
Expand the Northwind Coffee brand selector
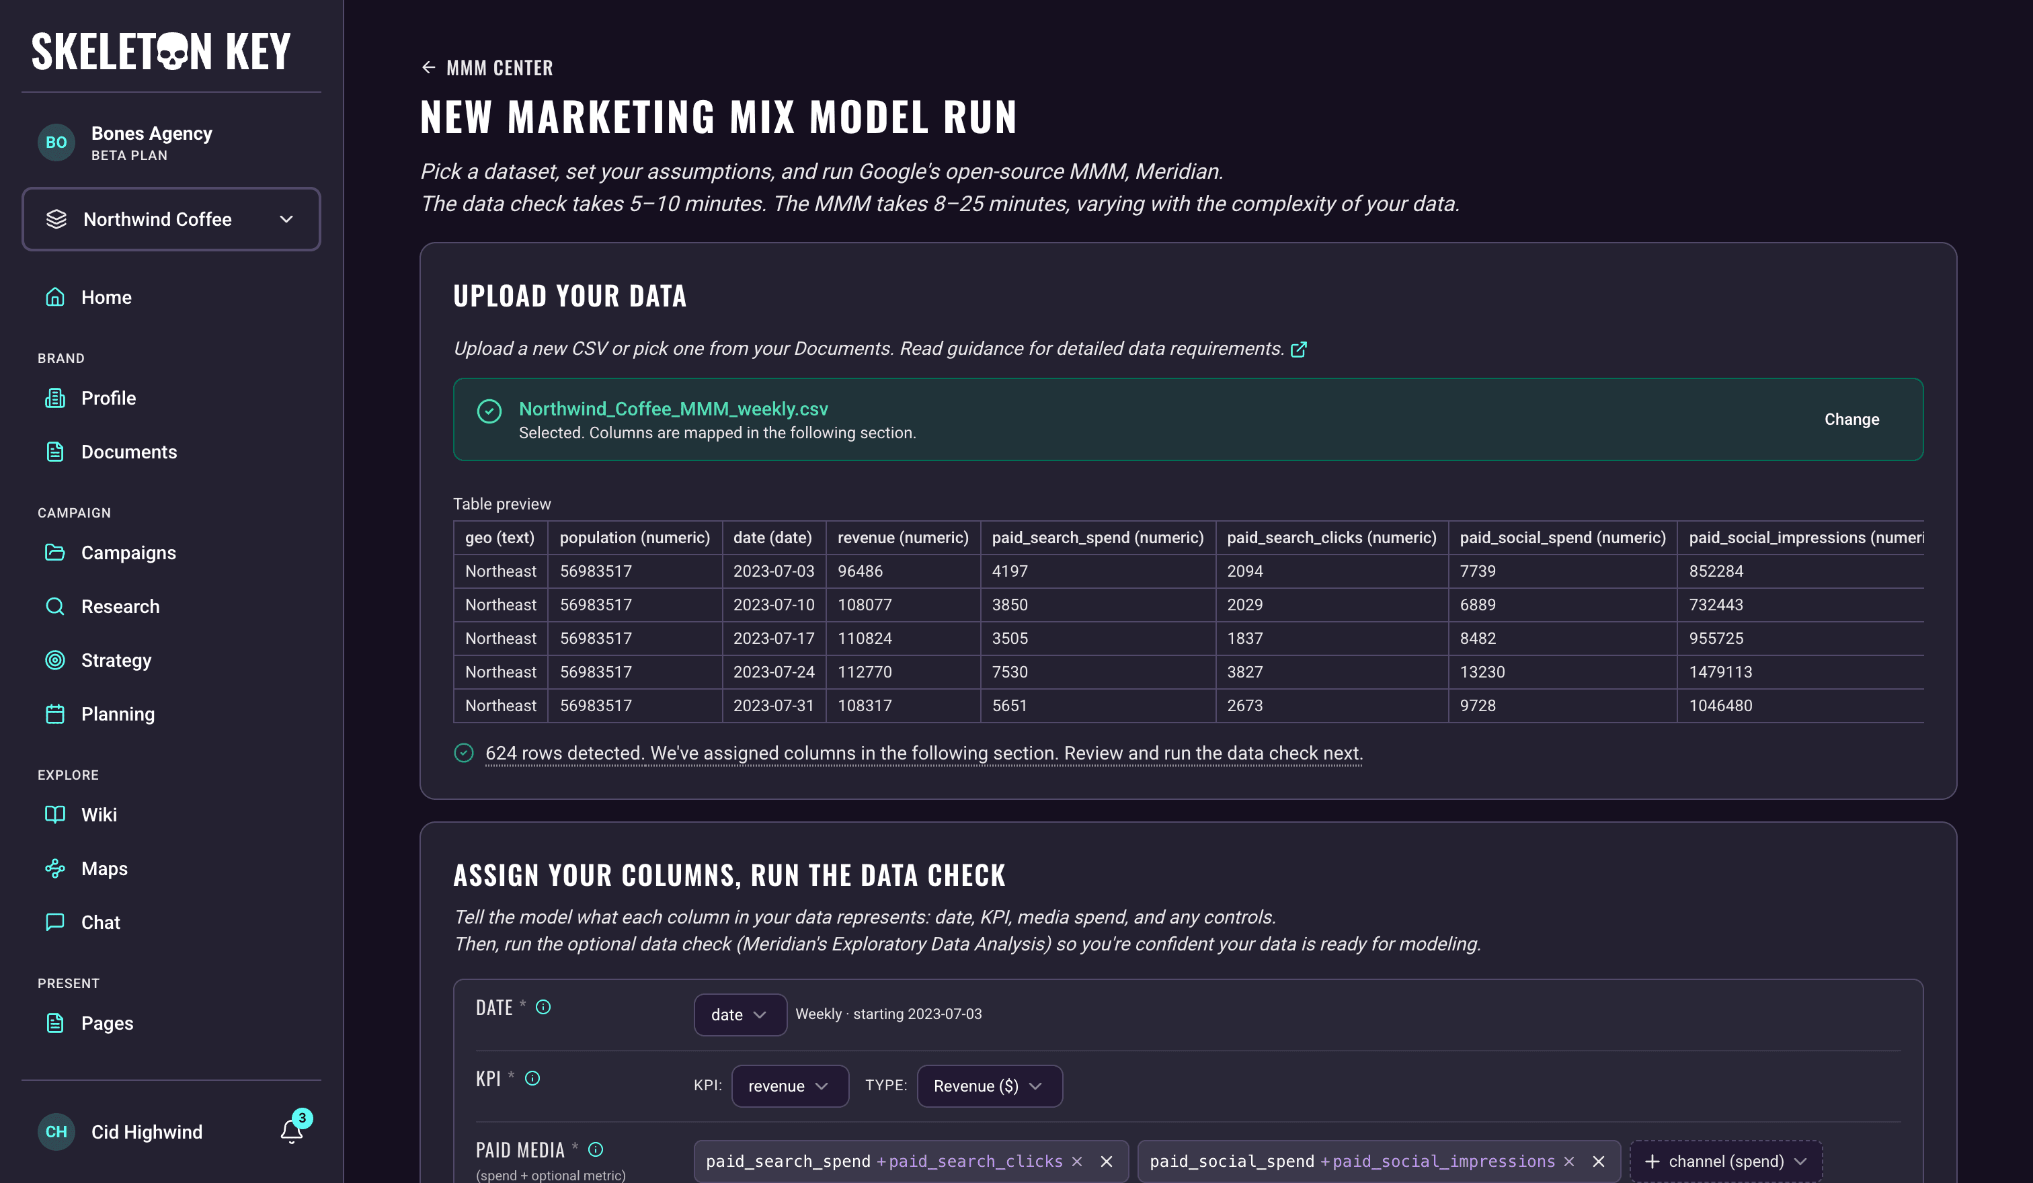click(x=171, y=219)
